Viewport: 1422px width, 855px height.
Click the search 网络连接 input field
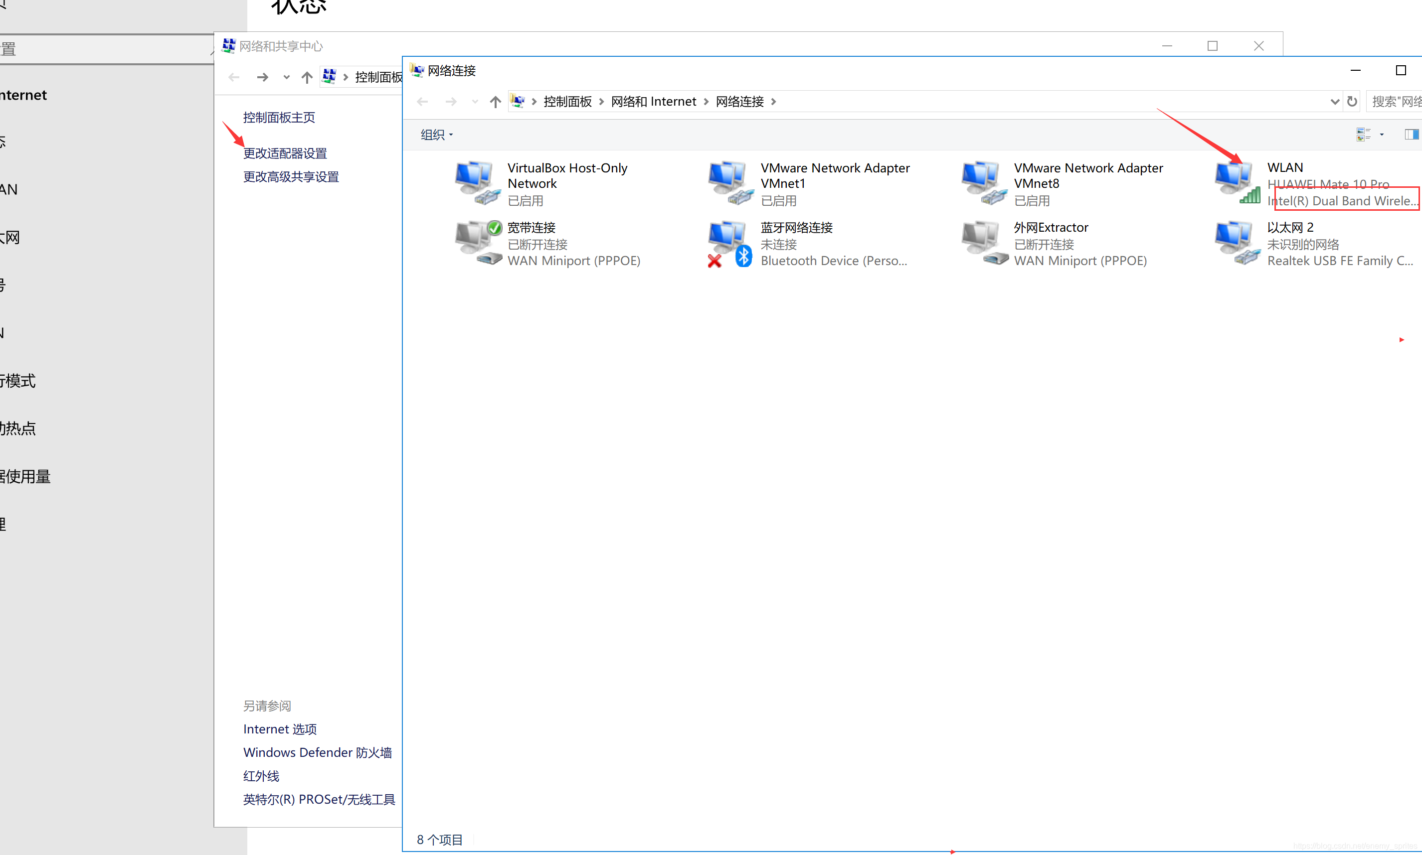click(1395, 102)
